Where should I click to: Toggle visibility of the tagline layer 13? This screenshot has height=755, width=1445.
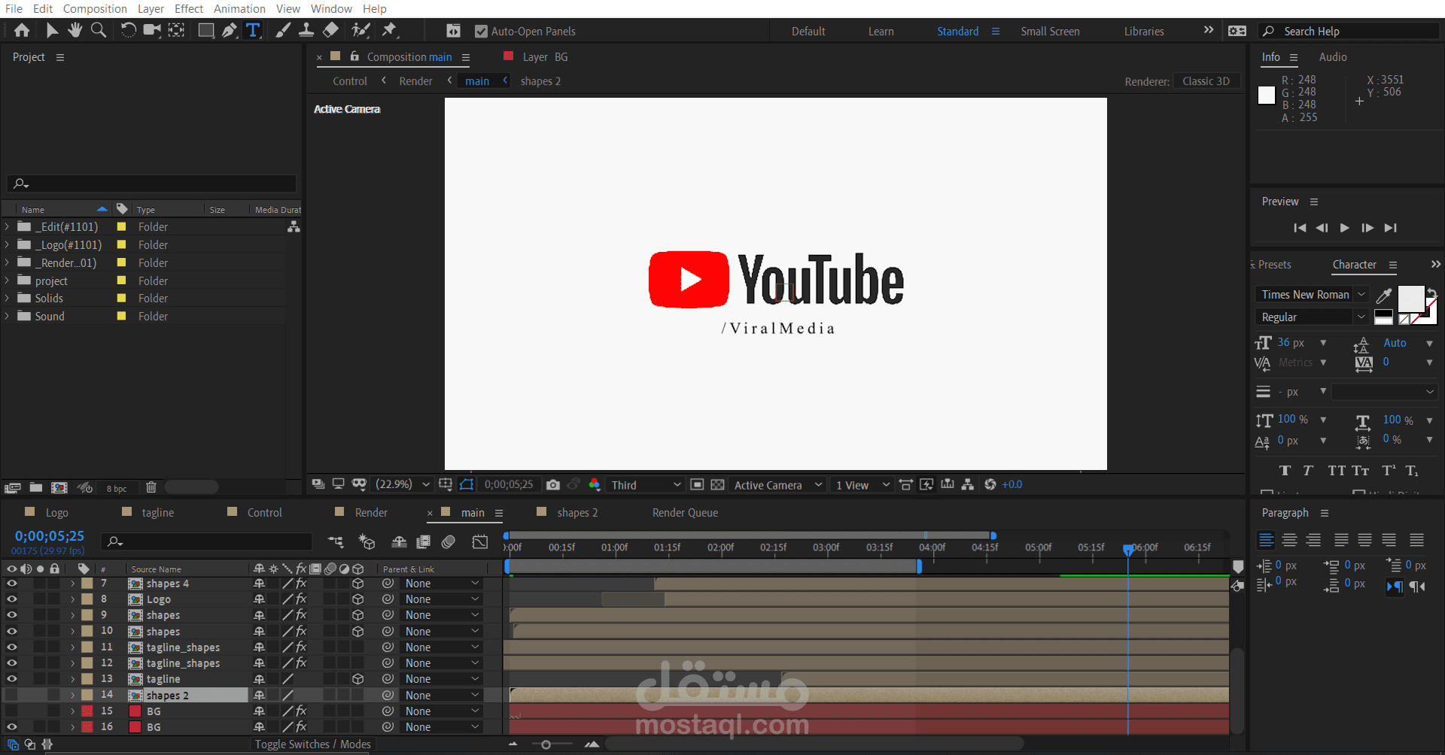coord(11,679)
